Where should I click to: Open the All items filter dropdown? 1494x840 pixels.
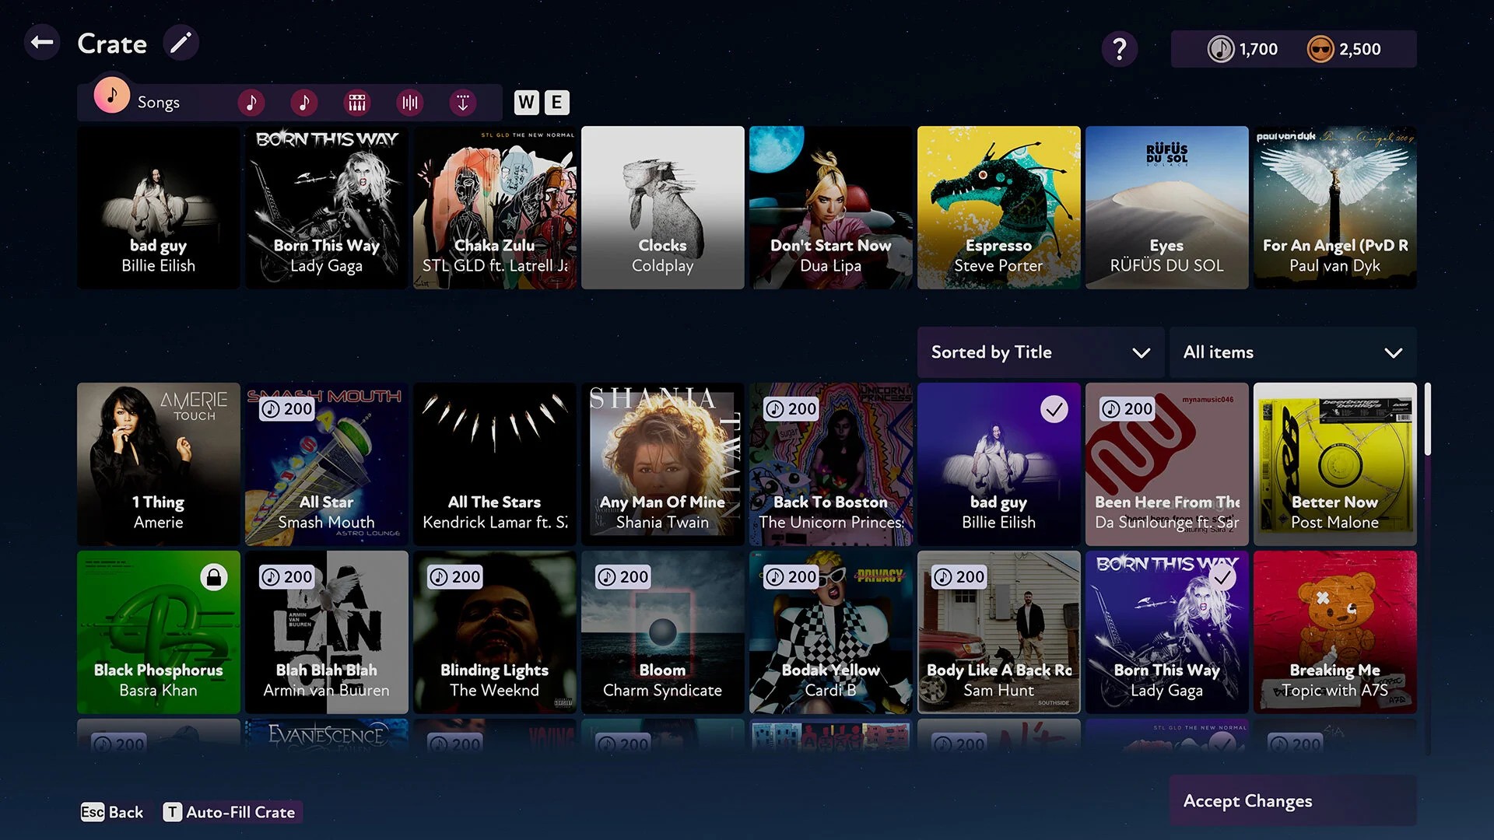pos(1292,352)
